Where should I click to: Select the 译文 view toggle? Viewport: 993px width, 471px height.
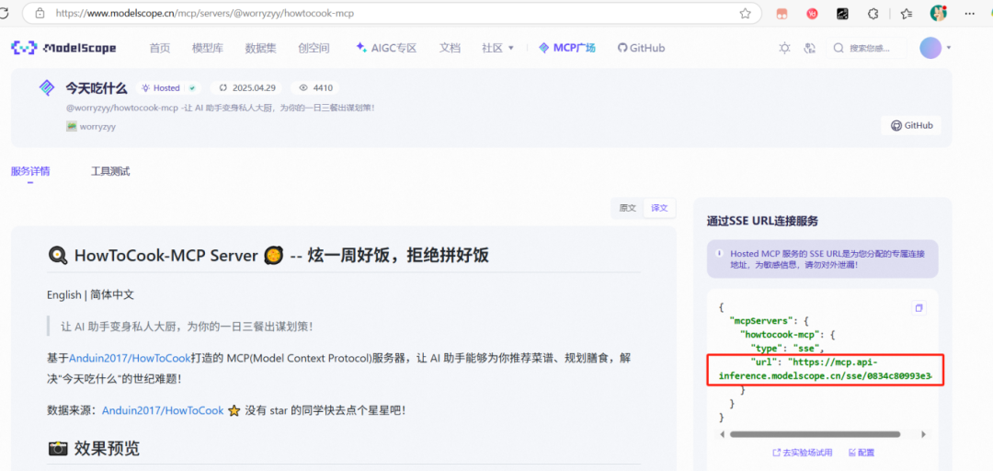tap(659, 208)
